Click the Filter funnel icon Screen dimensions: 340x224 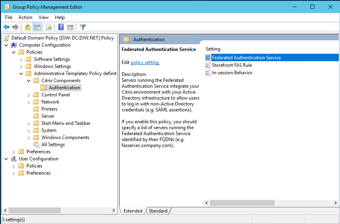coord(83,27)
